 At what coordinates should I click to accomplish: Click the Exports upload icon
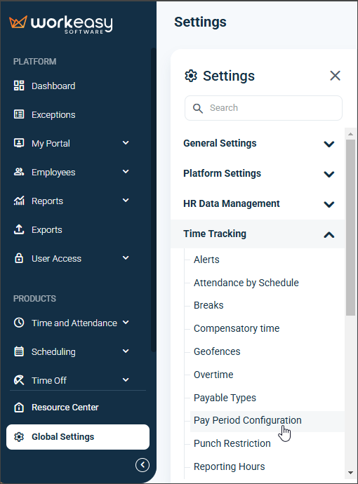tap(19, 229)
